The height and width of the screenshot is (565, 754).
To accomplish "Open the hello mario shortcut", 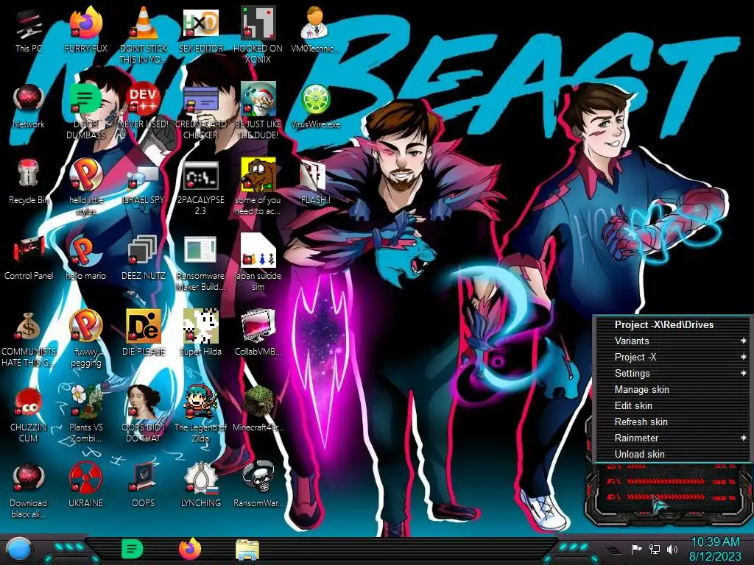I will (x=85, y=258).
